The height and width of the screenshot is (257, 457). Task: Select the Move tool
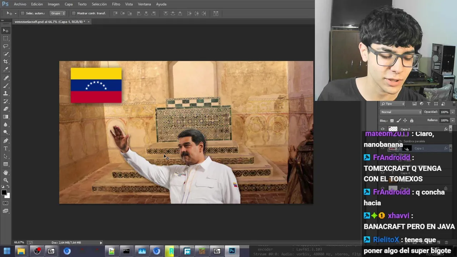(6, 31)
